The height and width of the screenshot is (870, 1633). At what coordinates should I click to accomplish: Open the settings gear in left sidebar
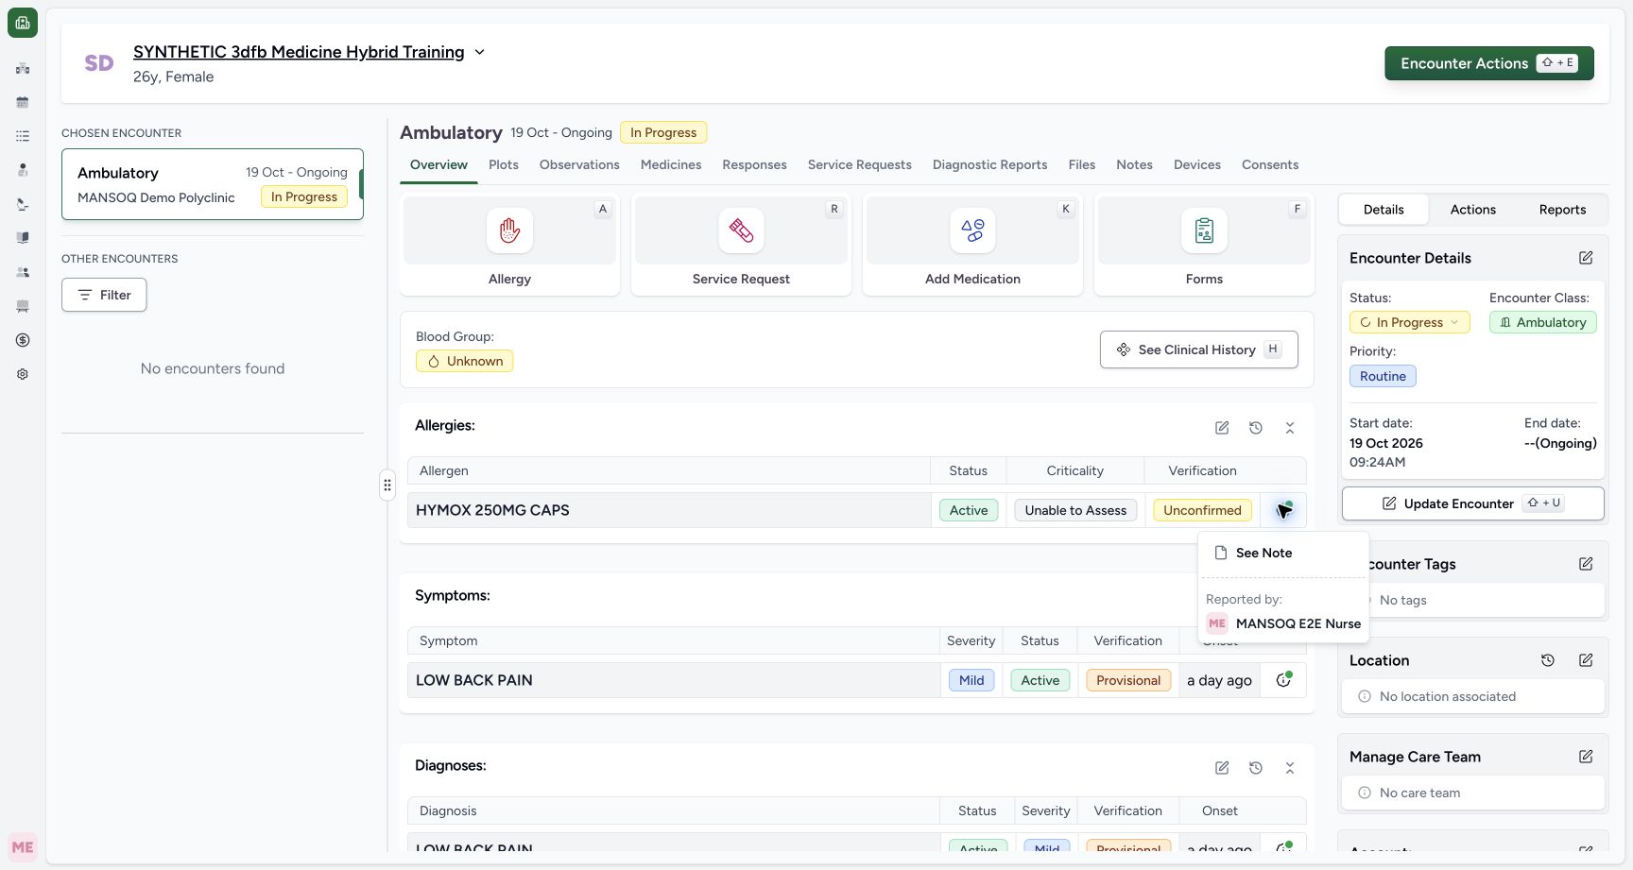[23, 374]
